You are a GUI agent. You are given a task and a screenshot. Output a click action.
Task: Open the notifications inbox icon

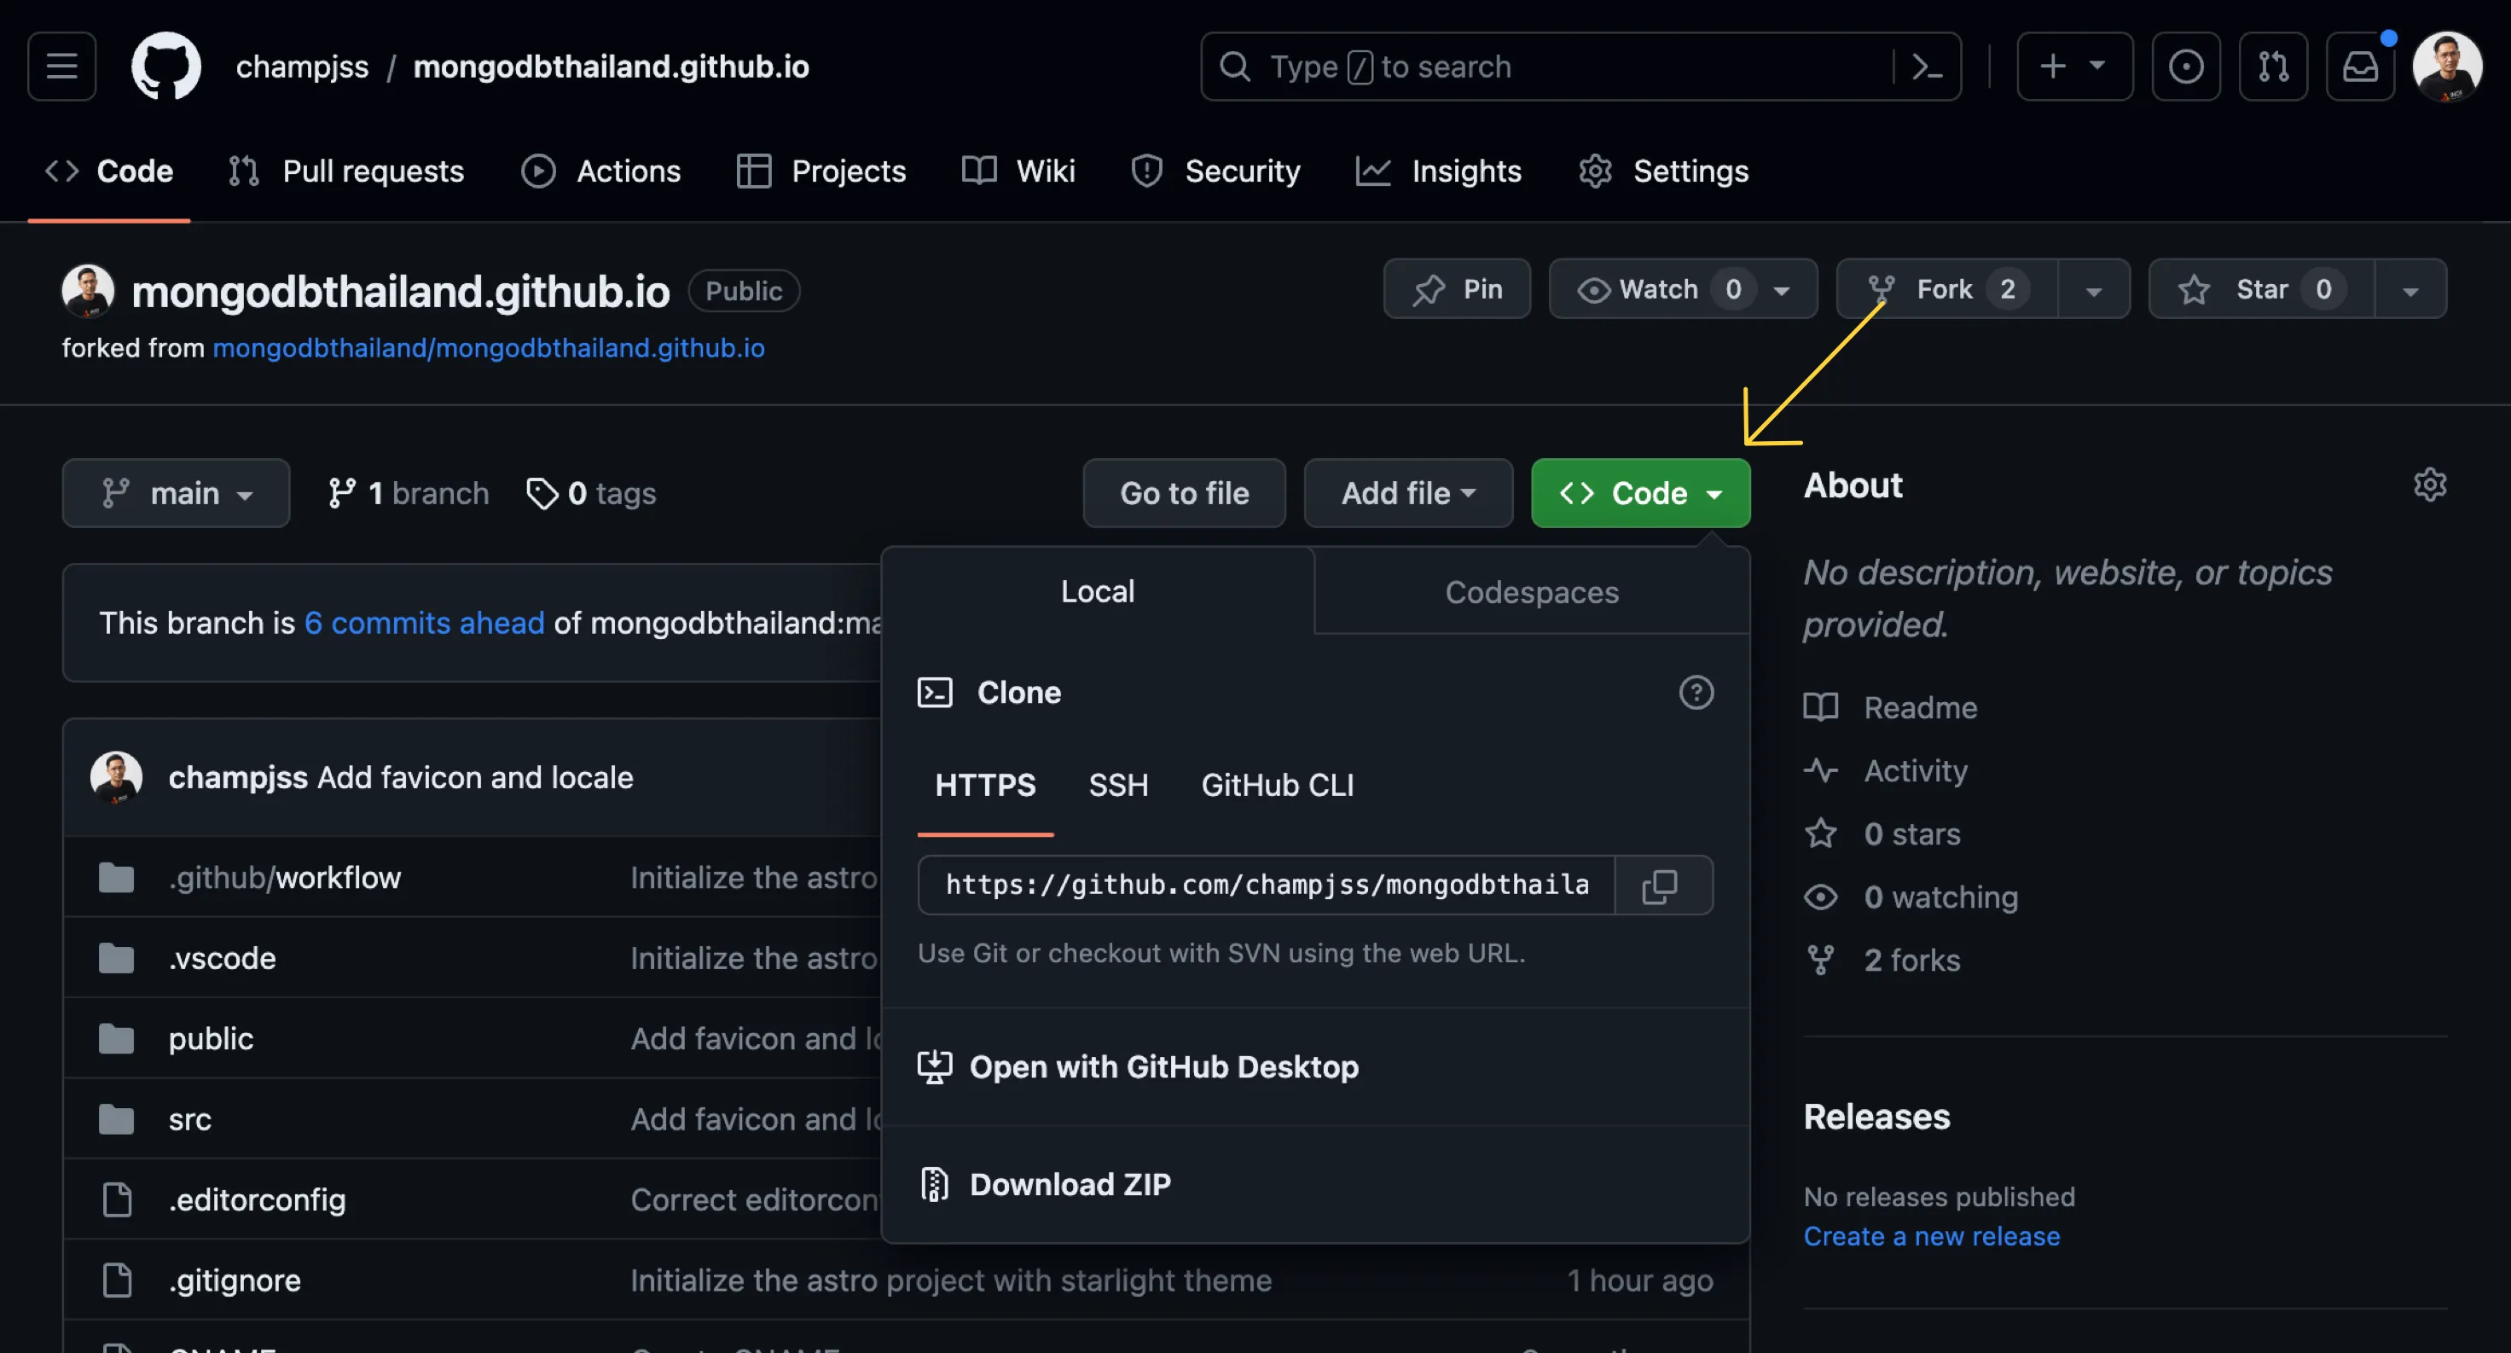click(x=2360, y=67)
